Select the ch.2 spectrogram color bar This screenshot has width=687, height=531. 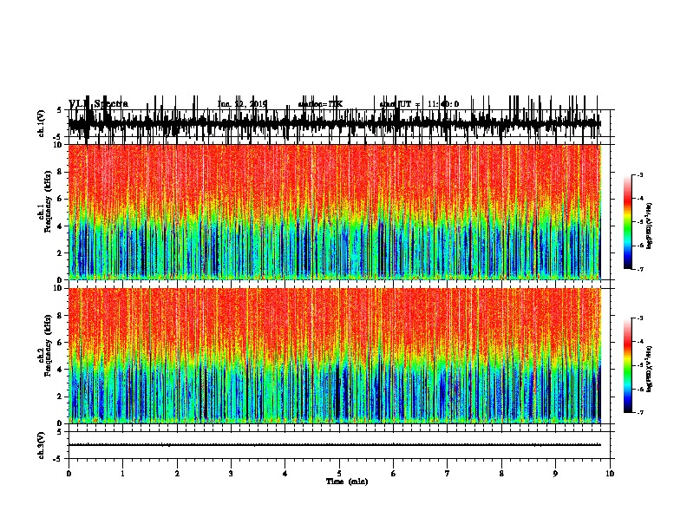coord(628,365)
